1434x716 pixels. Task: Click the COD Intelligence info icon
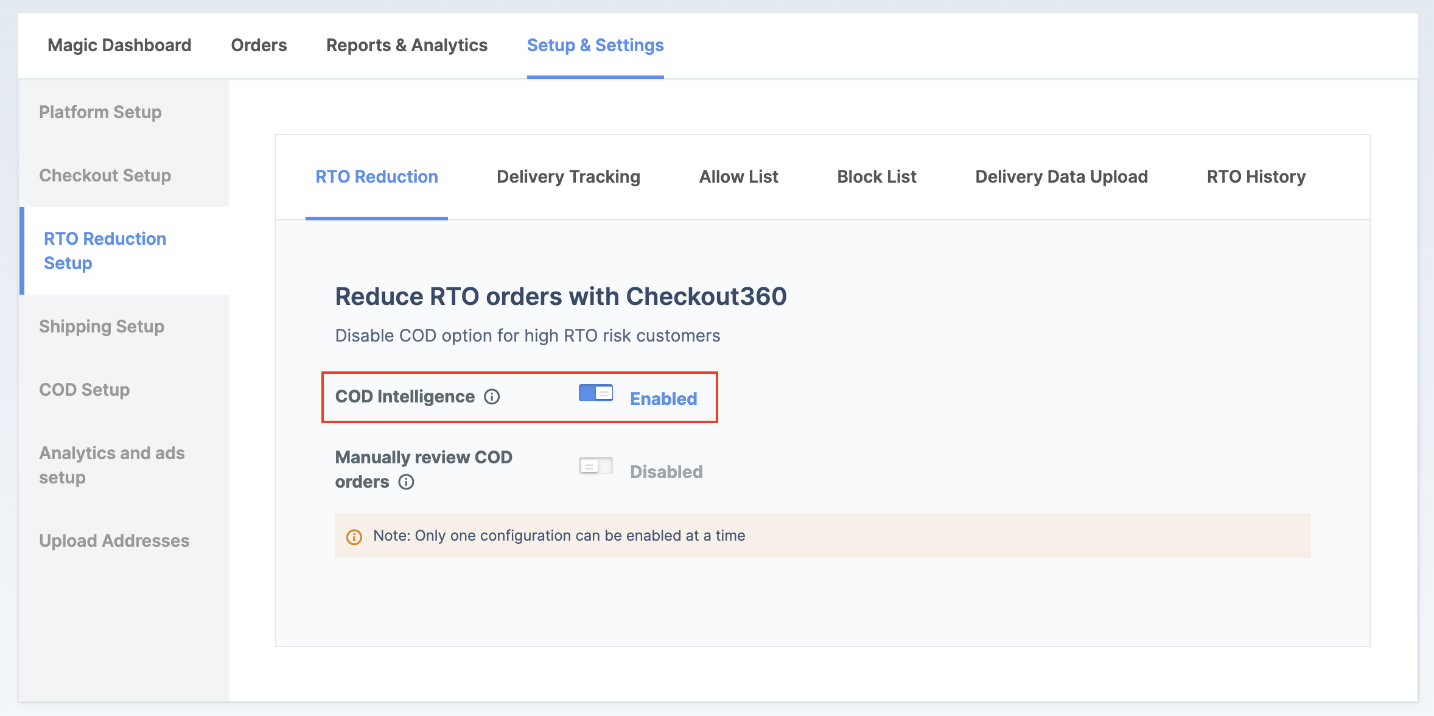(493, 397)
